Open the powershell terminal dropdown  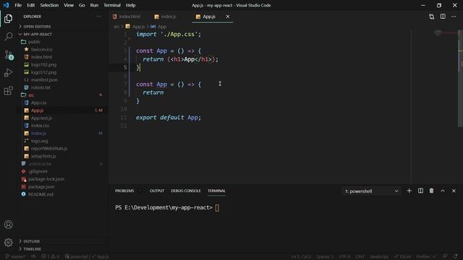click(371, 191)
